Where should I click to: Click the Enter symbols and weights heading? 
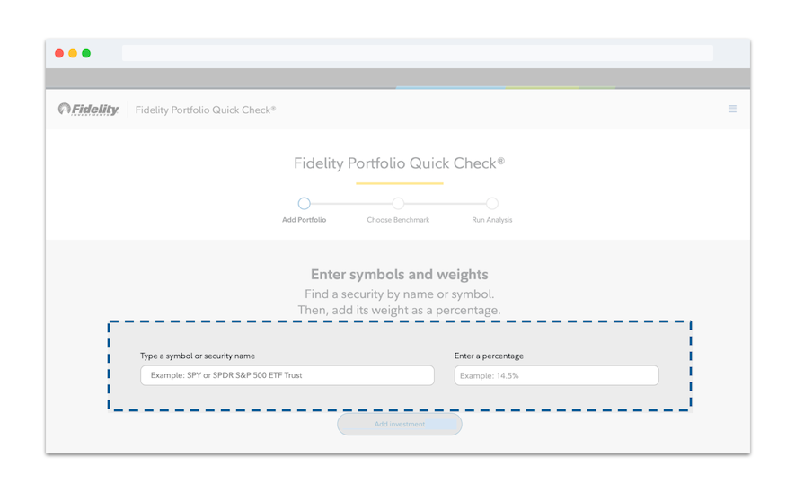[399, 275]
